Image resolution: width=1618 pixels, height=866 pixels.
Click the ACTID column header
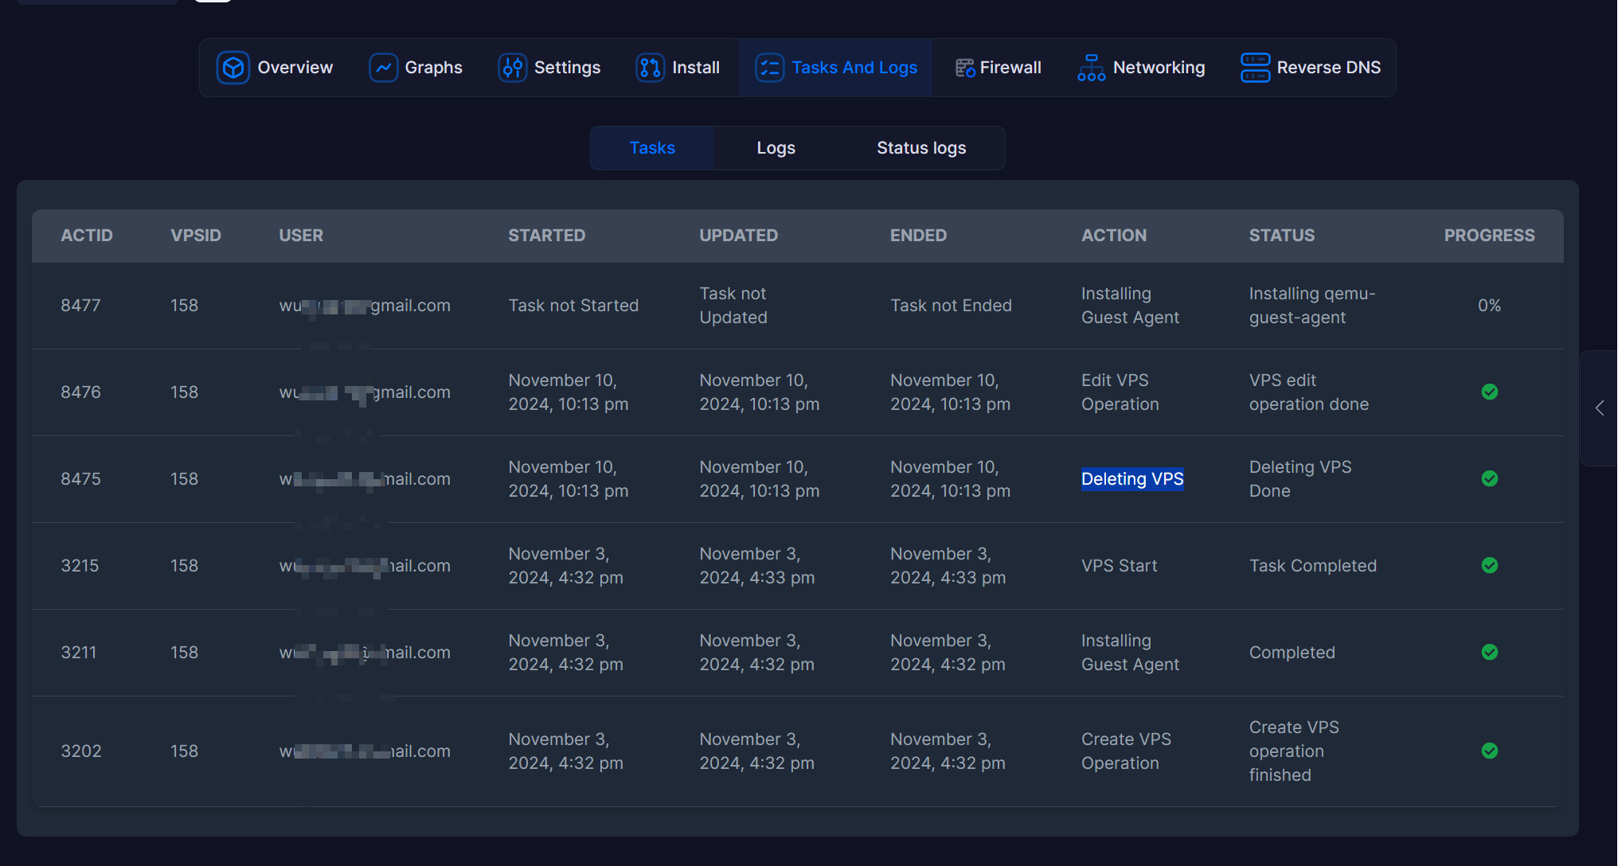87,236
